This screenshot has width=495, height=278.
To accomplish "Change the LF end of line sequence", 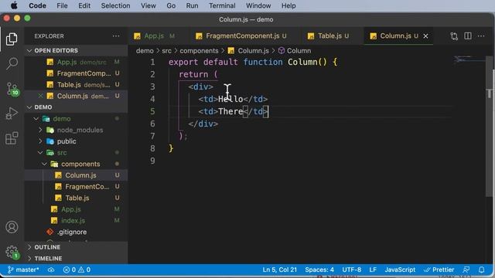I will coord(373,270).
